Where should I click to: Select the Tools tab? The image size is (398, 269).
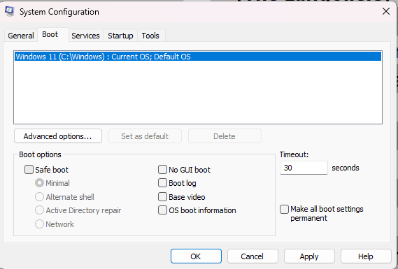(x=150, y=36)
